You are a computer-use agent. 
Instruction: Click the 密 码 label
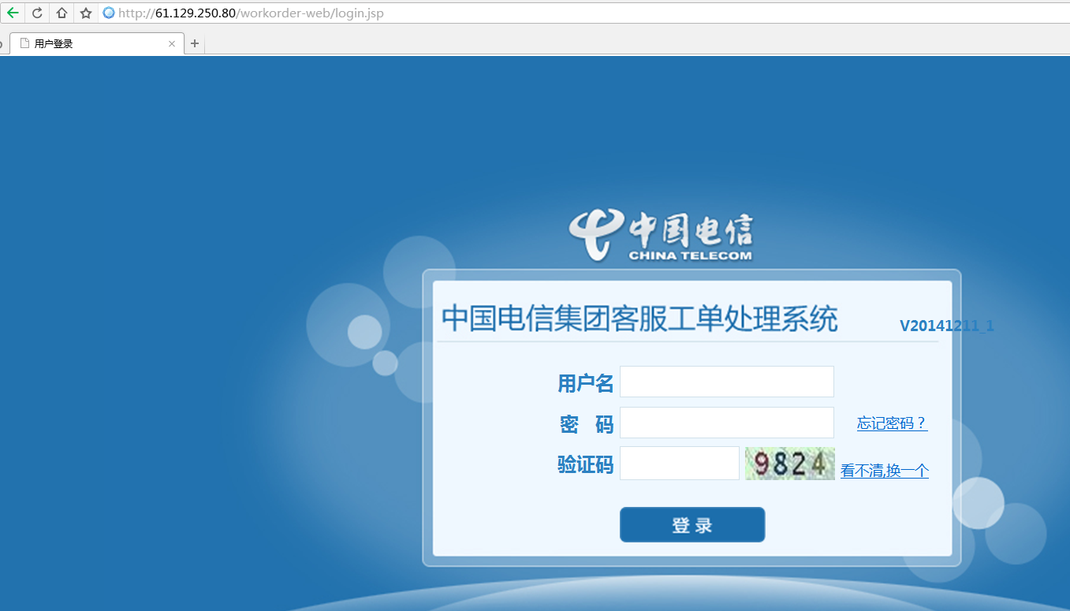pos(586,424)
